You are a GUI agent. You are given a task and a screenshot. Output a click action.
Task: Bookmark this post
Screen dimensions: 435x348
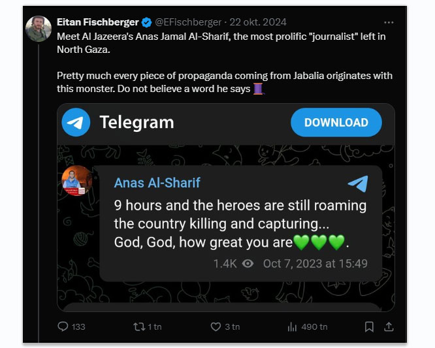pos(369,326)
